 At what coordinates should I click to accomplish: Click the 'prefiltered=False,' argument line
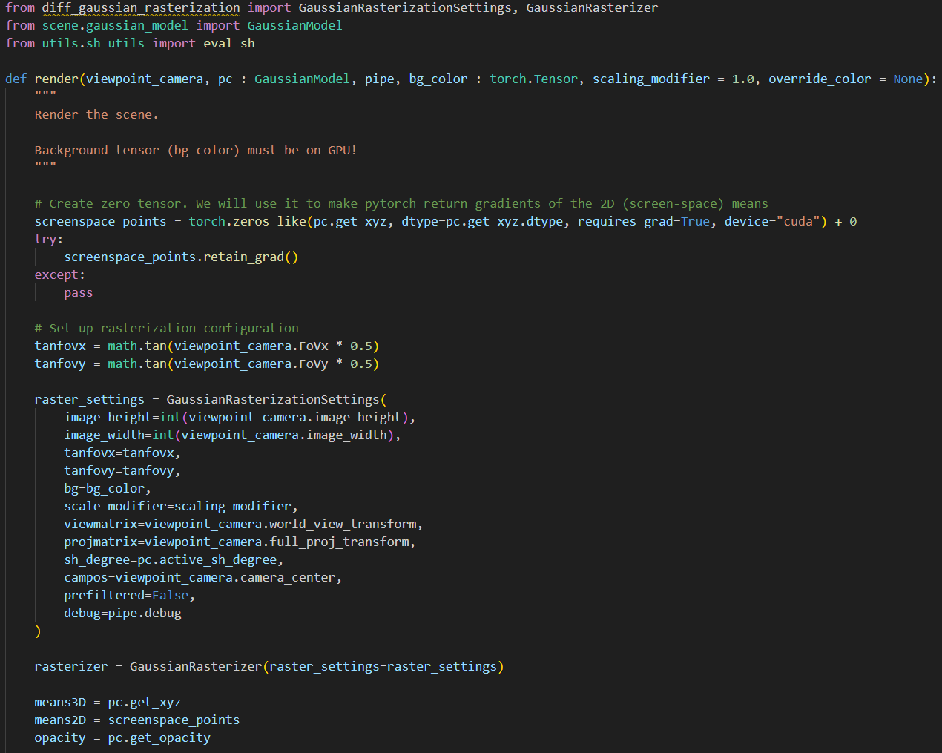pos(130,596)
